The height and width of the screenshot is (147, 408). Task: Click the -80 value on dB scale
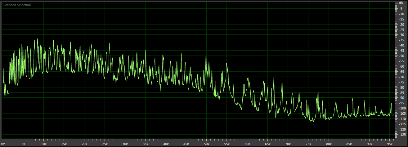(x=401, y=87)
